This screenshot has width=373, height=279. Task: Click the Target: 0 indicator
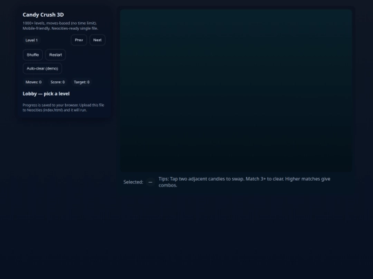(82, 82)
